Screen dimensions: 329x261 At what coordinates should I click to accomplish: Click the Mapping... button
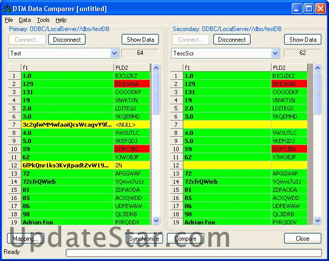25,239
